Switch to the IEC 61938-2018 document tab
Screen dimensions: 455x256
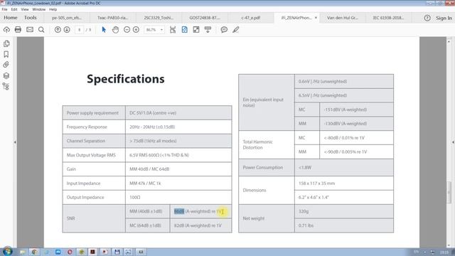click(388, 18)
